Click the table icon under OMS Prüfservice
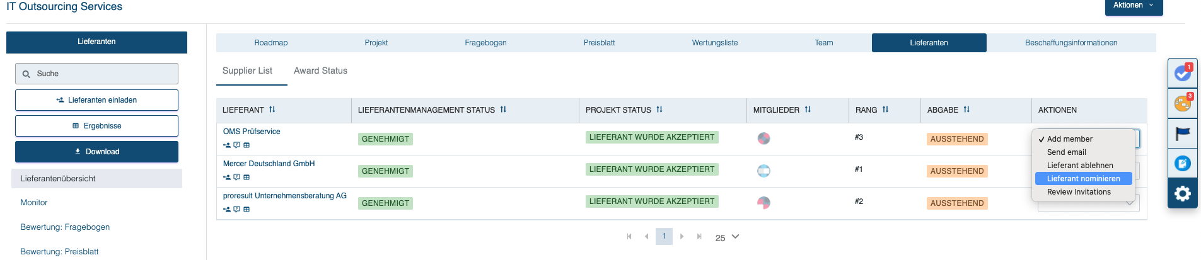This screenshot has width=1201, height=260. point(247,145)
